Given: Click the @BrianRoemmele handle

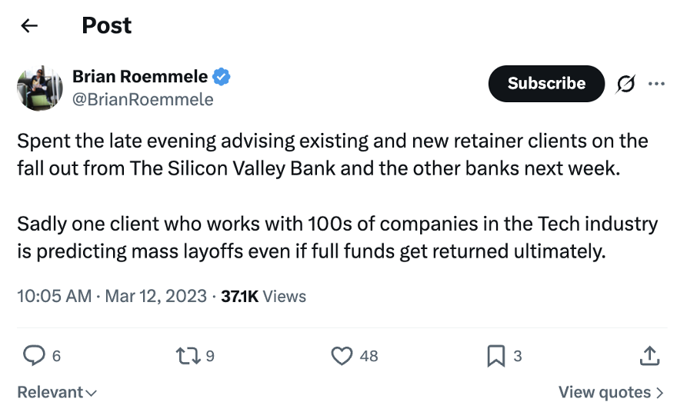Looking at the screenshot, I should [x=143, y=99].
